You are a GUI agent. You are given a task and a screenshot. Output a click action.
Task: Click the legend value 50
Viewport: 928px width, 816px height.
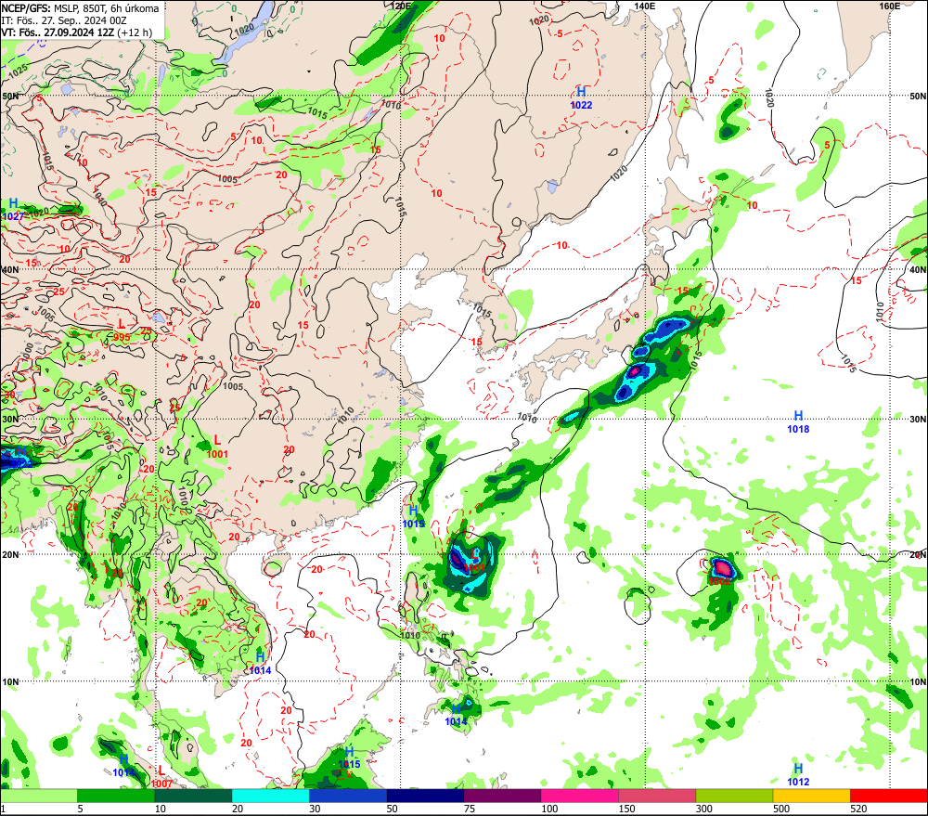coord(393,809)
